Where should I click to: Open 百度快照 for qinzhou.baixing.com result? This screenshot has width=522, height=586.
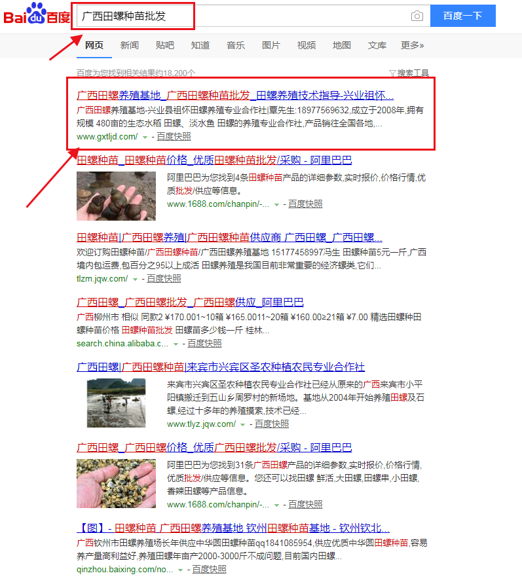209,569
